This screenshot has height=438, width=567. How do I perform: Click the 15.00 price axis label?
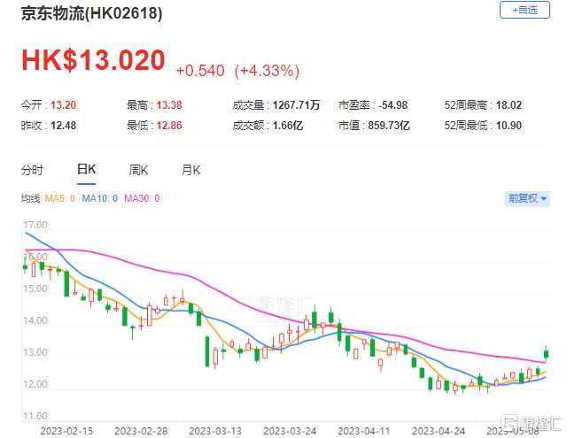click(x=35, y=288)
